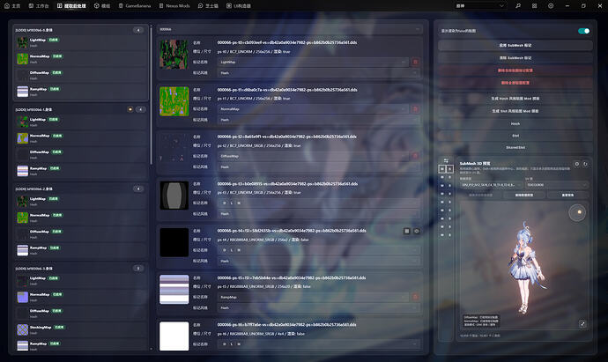The height and width of the screenshot is (362, 608).
Task: Click the square icon on ps-t4 card
Action: [407, 231]
